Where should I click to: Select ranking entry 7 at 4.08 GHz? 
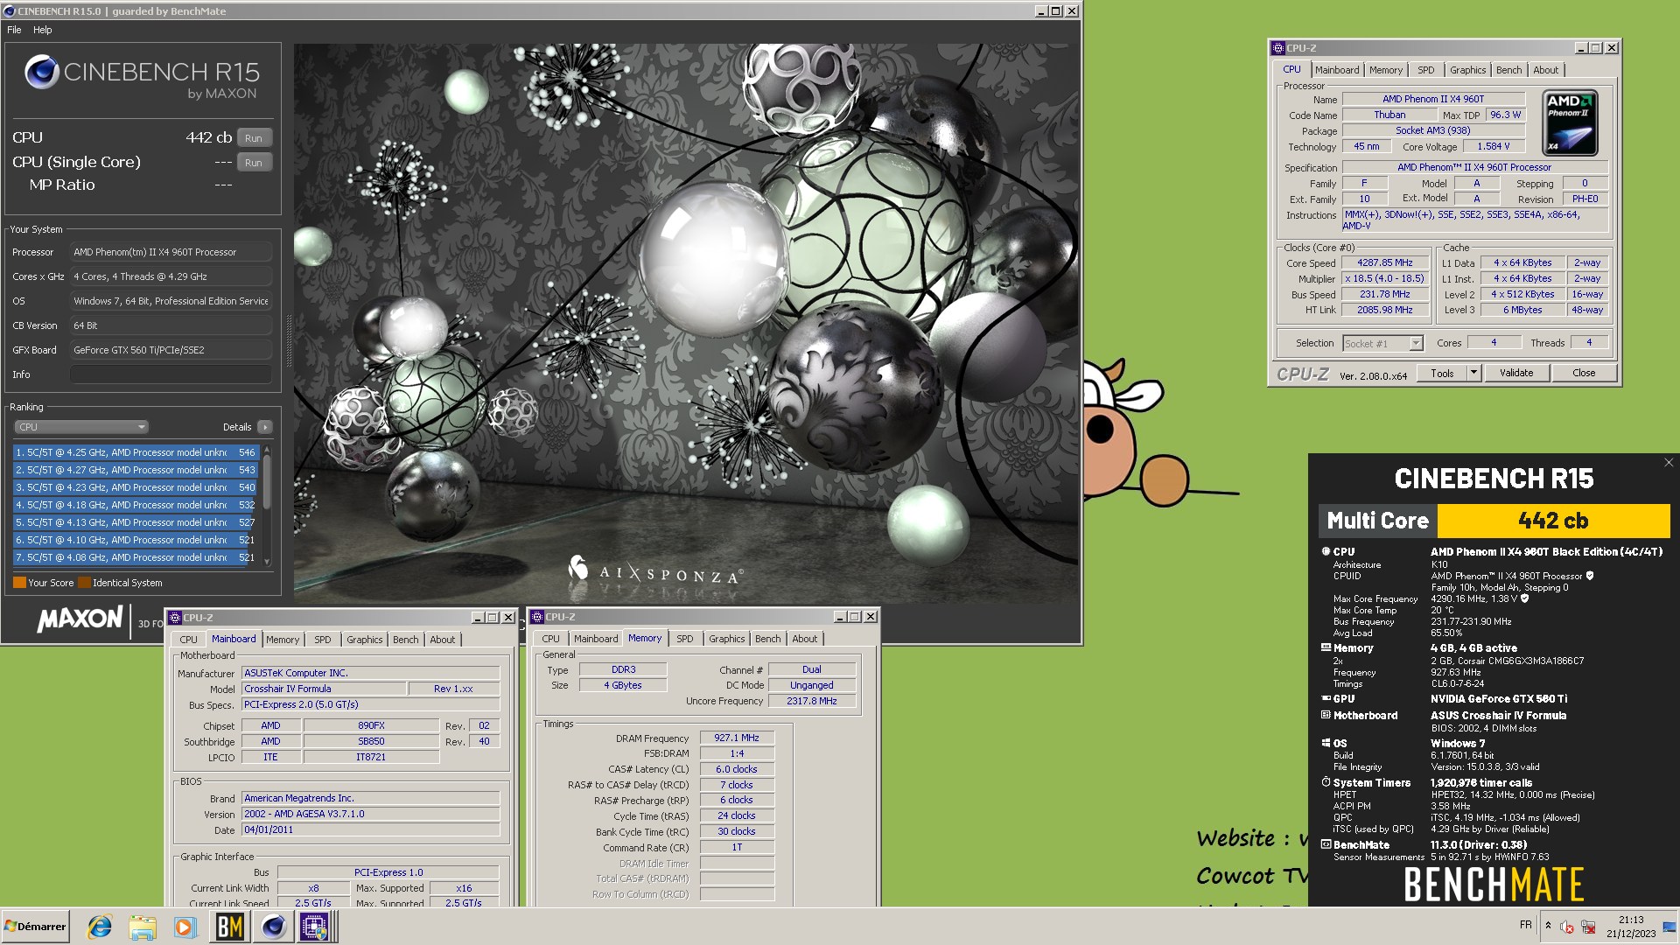coord(136,557)
